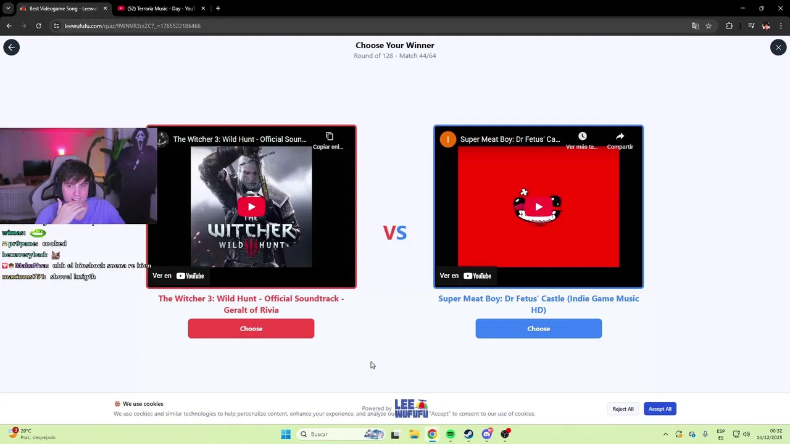Viewport: 790px width, 444px height.
Task: Open the Translate page icon
Action: 695,26
